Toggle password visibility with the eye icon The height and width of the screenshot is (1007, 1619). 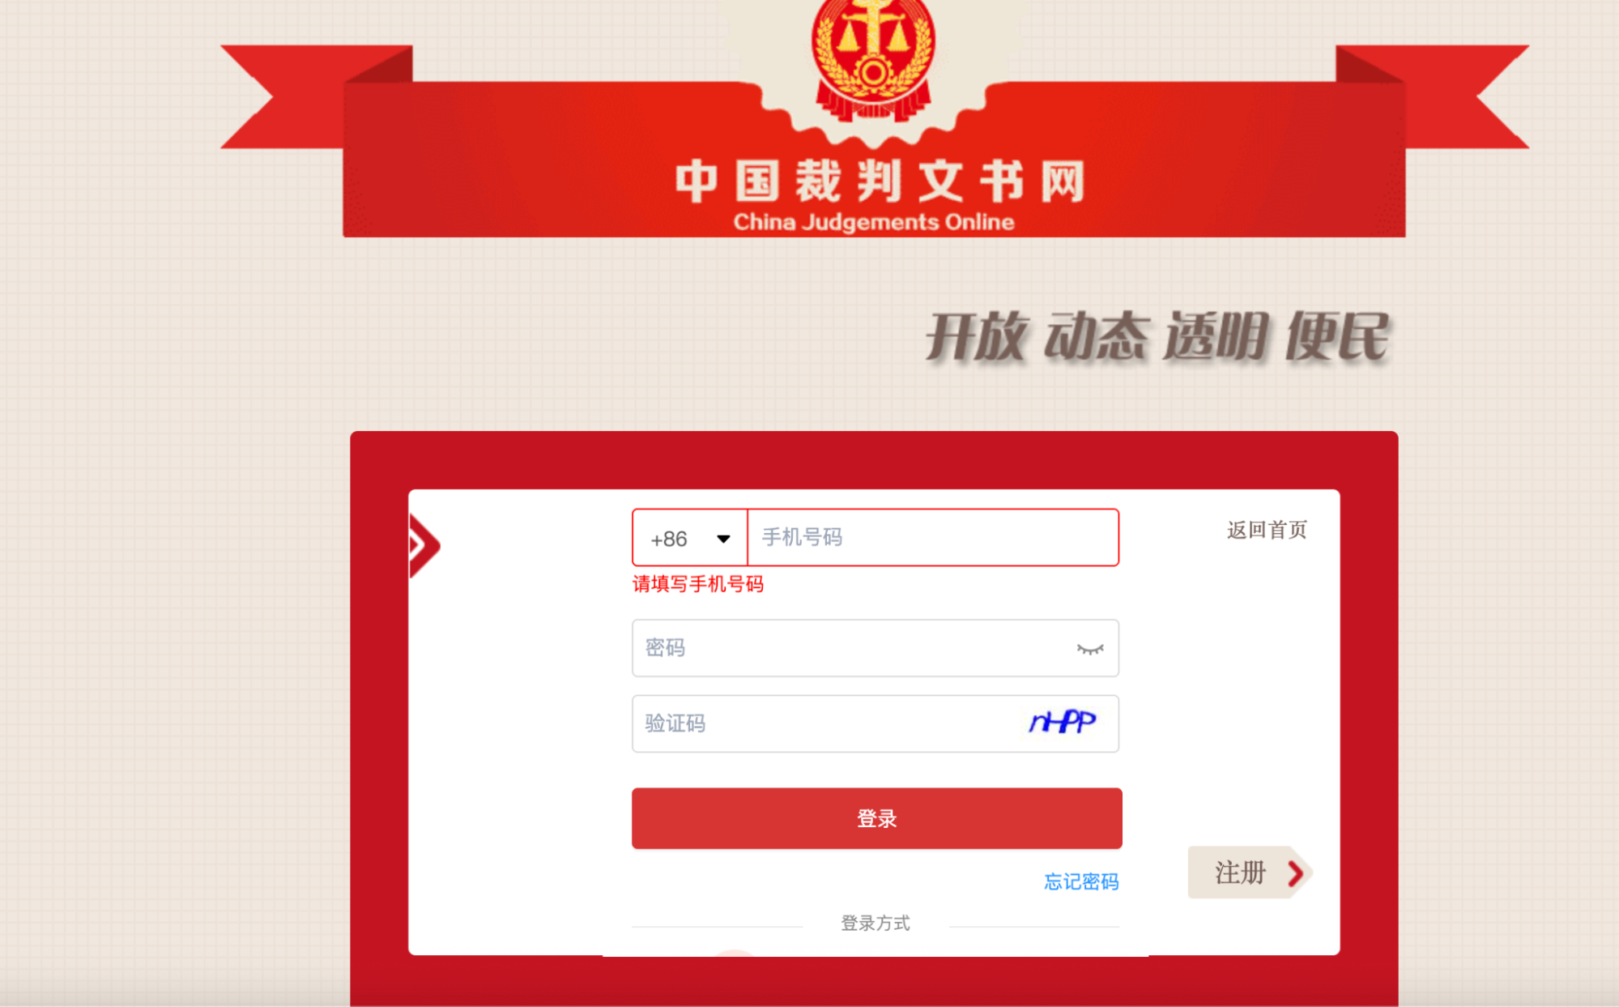click(1090, 649)
